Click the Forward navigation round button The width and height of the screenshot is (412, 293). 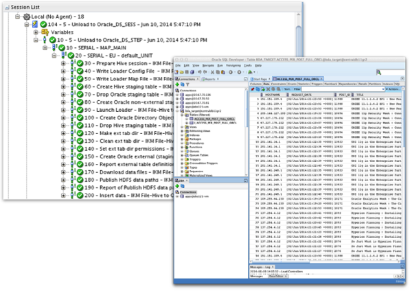point(239,72)
